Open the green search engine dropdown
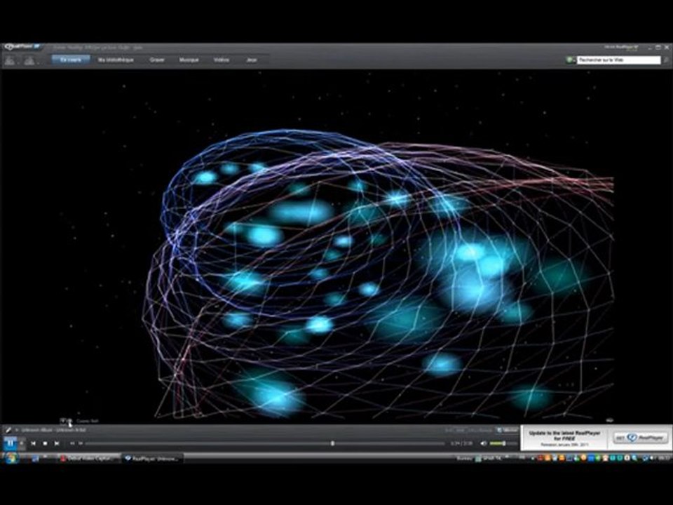 click(571, 60)
